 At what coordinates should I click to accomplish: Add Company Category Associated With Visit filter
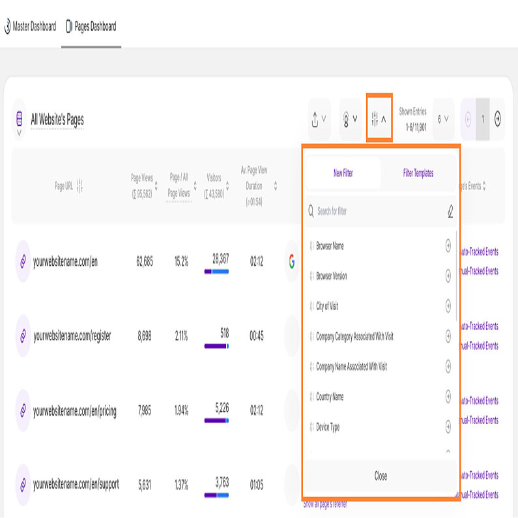click(x=448, y=336)
